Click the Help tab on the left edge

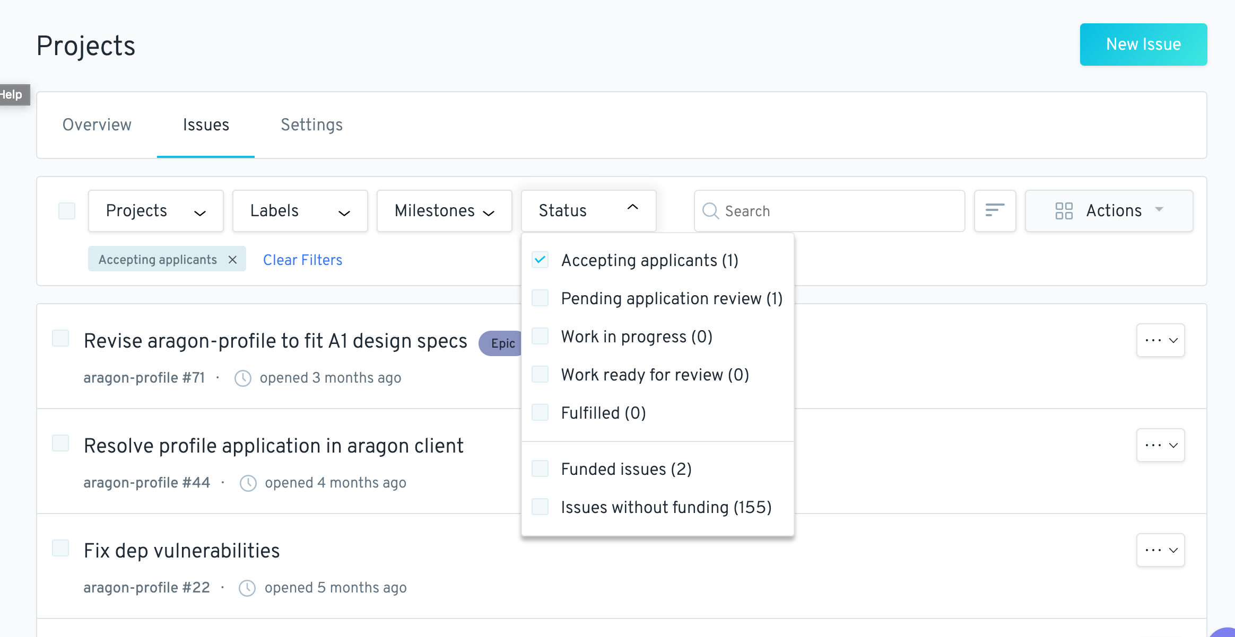(13, 95)
